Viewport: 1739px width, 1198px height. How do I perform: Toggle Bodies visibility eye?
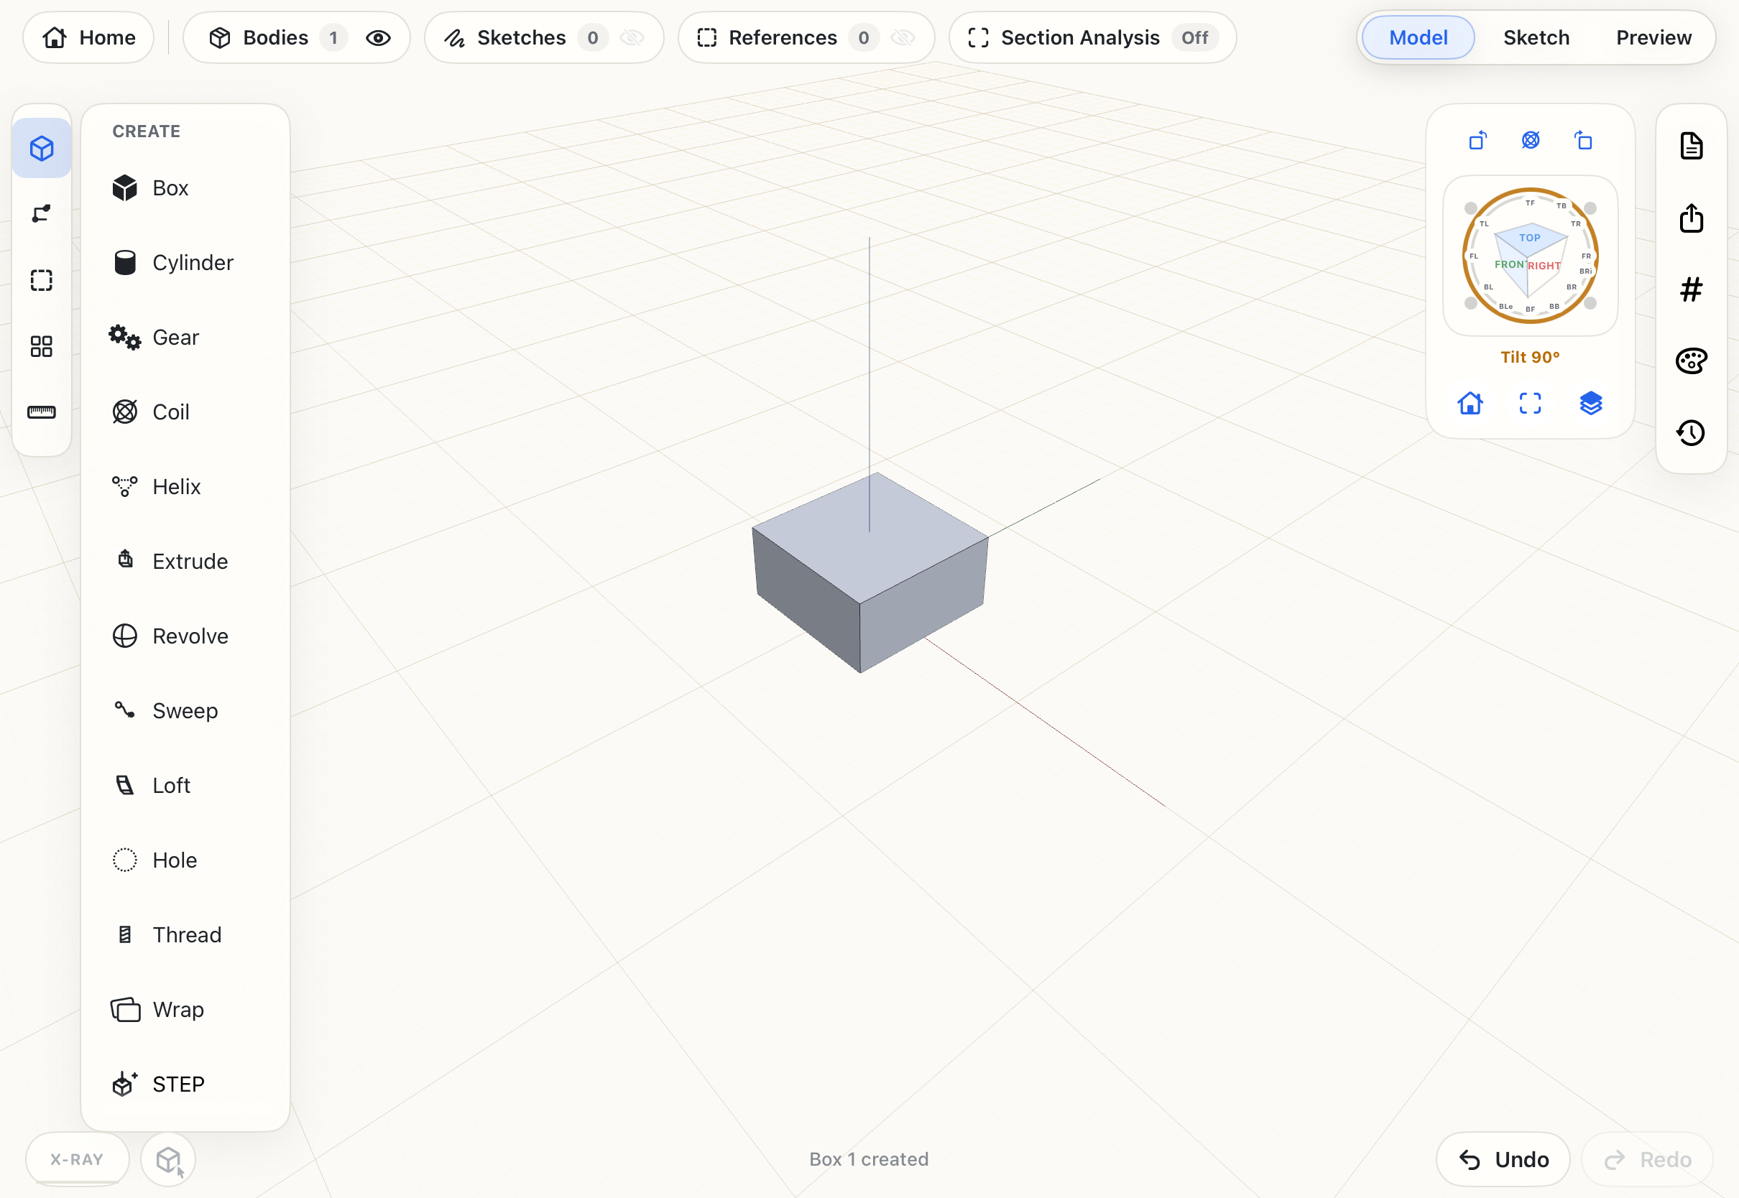coord(379,37)
